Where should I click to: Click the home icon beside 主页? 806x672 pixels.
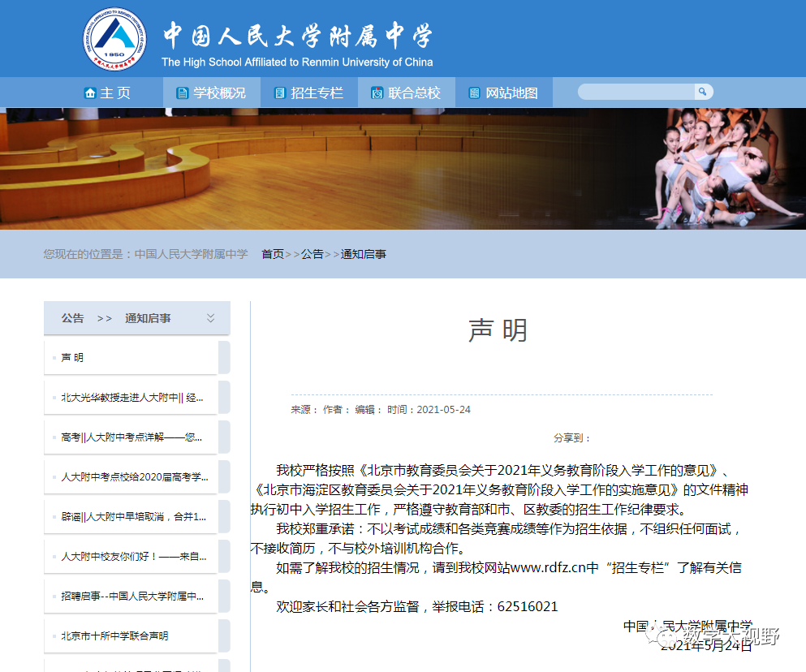pyautogui.click(x=90, y=93)
